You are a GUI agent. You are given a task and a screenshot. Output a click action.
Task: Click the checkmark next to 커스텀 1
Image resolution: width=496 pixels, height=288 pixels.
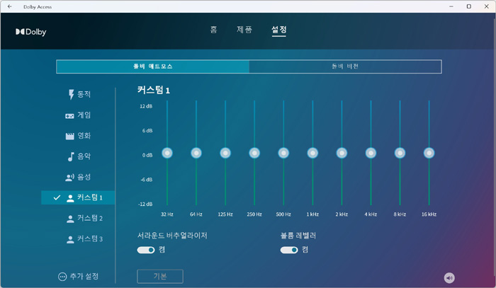[x=57, y=197]
